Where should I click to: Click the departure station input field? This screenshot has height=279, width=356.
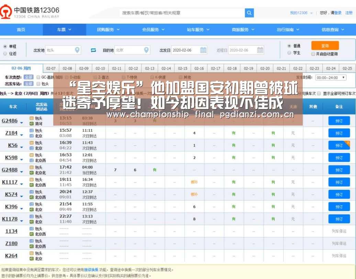[x=63, y=50]
